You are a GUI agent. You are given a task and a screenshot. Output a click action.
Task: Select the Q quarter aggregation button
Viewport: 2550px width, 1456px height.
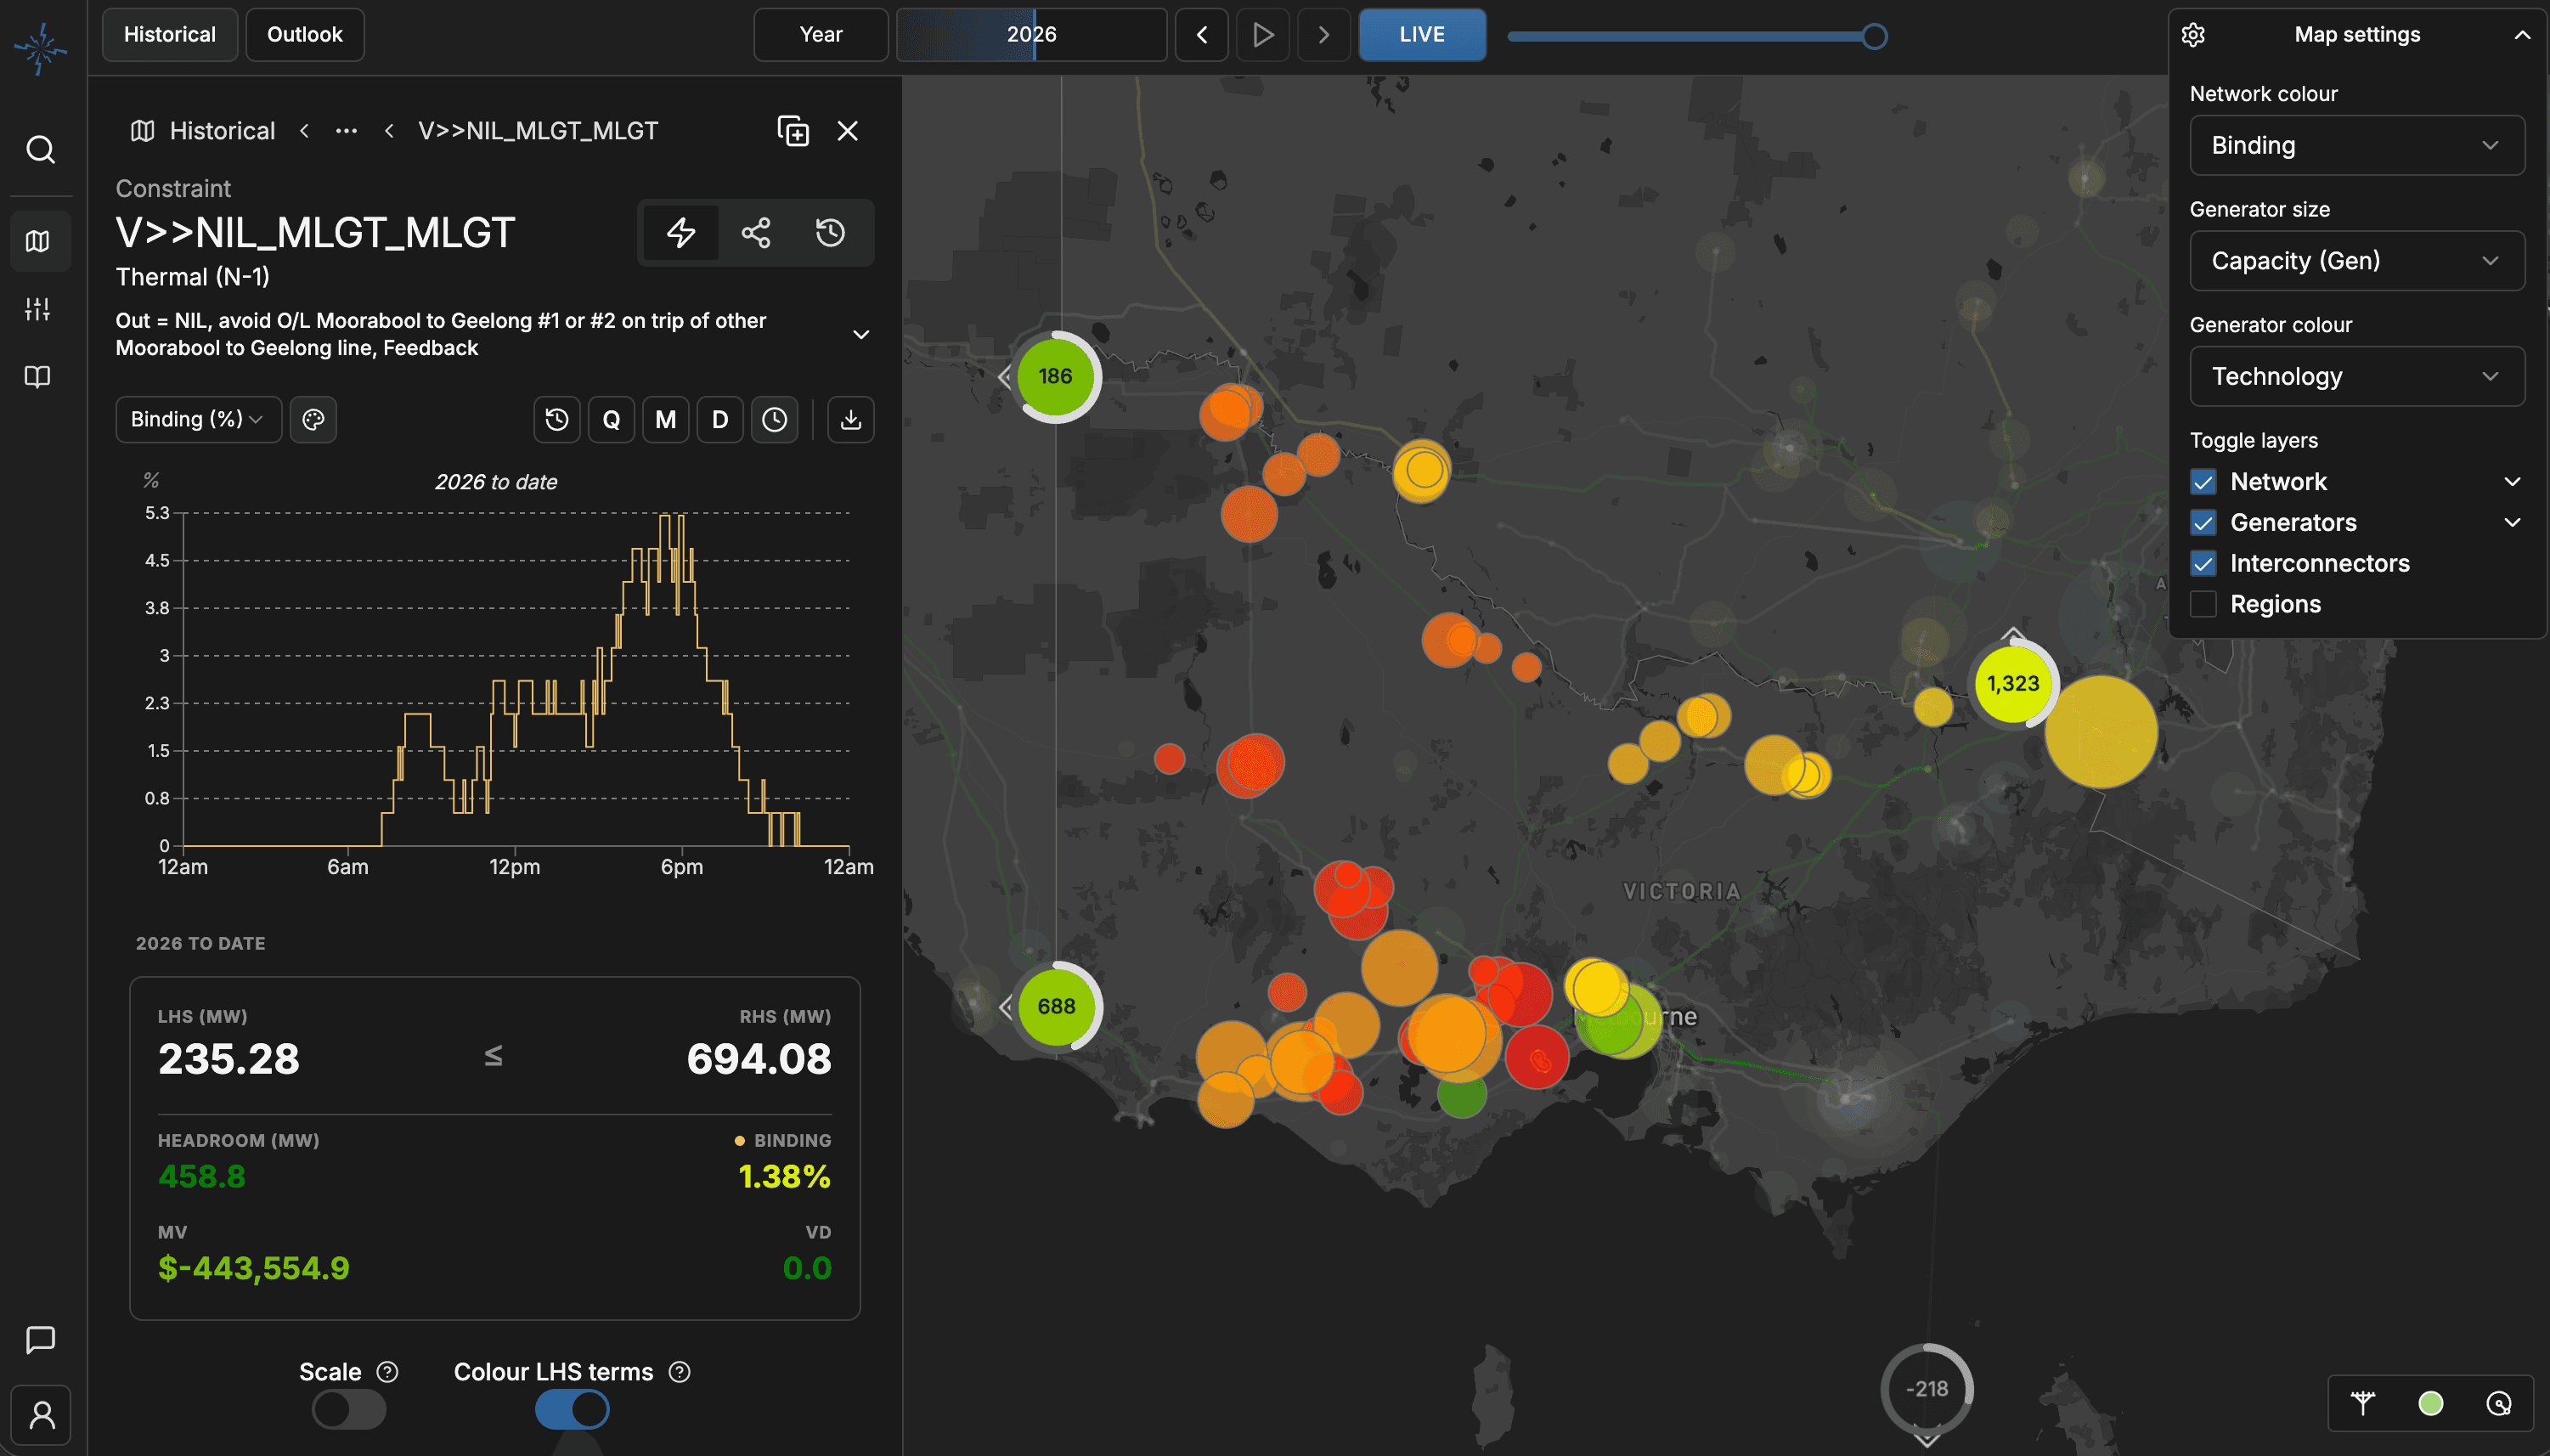611,419
